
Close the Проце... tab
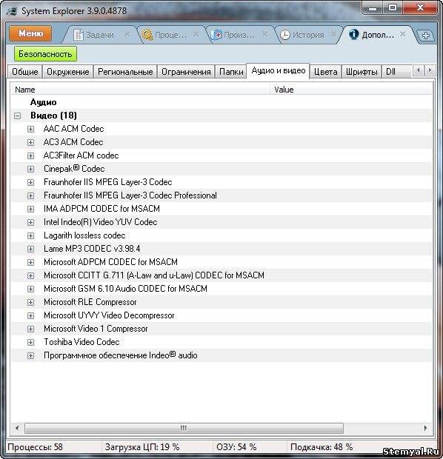[196, 34]
